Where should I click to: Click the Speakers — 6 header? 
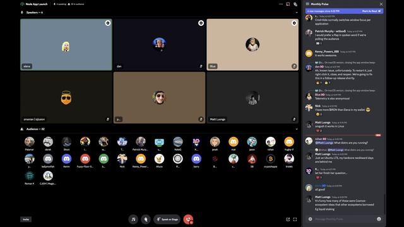pos(35,13)
